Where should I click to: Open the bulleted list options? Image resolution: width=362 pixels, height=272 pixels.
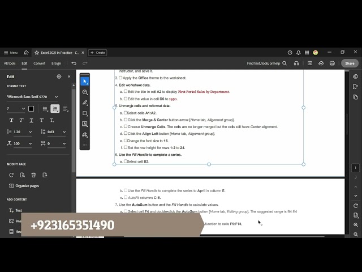coord(45,109)
